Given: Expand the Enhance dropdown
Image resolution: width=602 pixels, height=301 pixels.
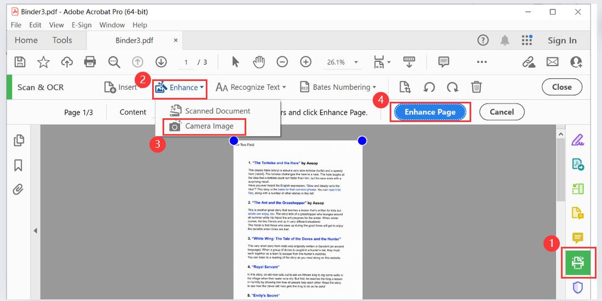Looking at the screenshot, I should coord(180,87).
